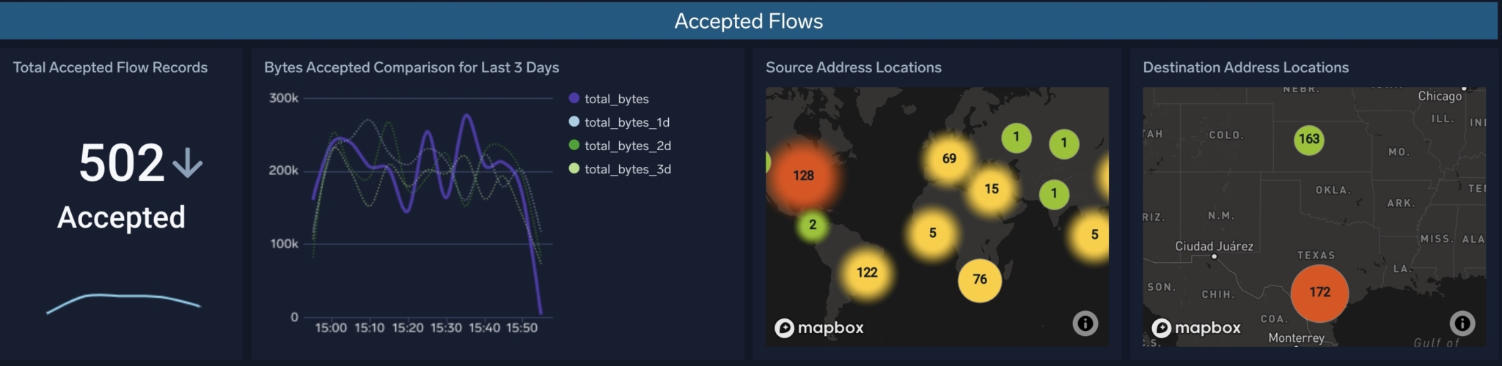This screenshot has height=366, width=1502.
Task: Click the 15:30 time axis label
Action: click(x=446, y=328)
